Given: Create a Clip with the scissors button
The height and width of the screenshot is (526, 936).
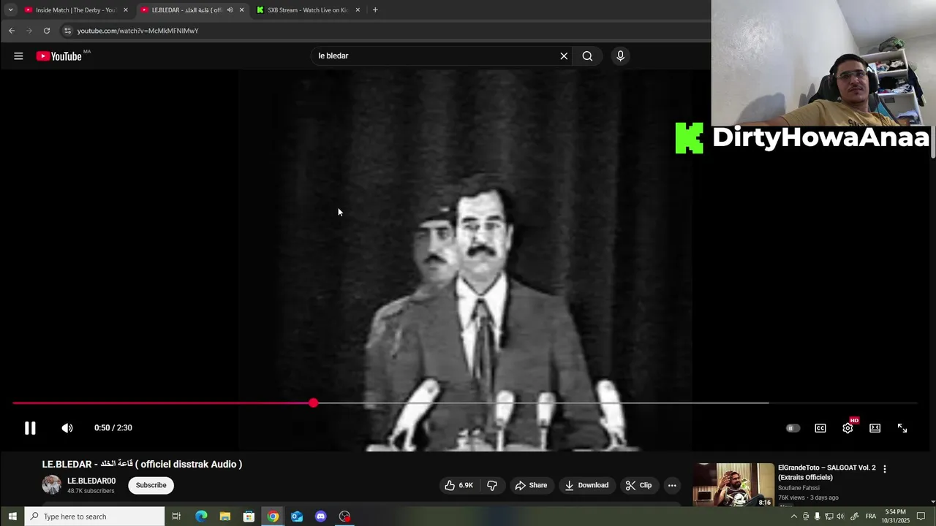Looking at the screenshot, I should point(638,485).
